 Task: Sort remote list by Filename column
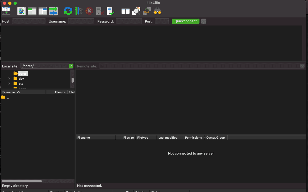point(96,138)
